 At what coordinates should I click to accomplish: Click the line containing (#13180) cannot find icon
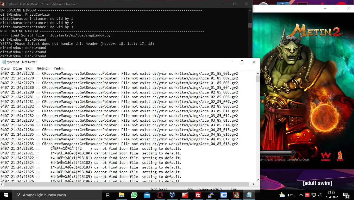pos(91,153)
